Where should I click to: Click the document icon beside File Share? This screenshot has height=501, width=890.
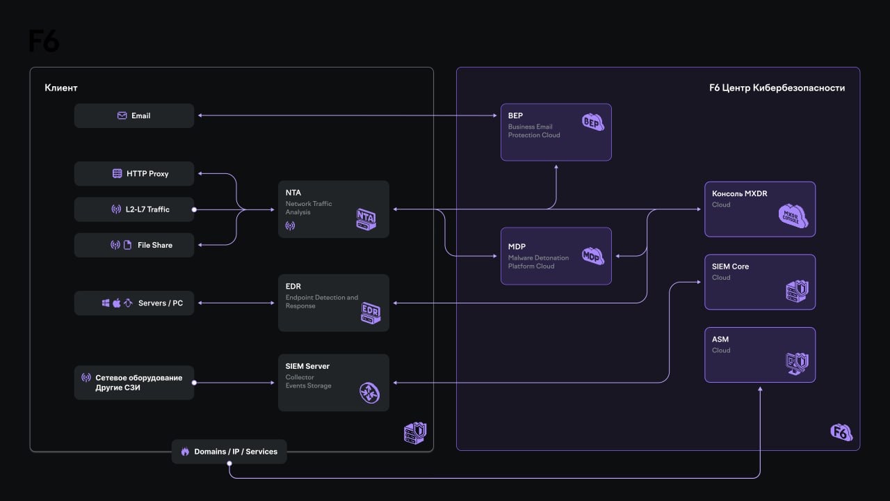coord(128,245)
